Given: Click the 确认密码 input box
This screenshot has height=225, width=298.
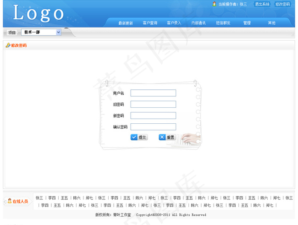Looking at the screenshot, I should pyautogui.click(x=153, y=127).
